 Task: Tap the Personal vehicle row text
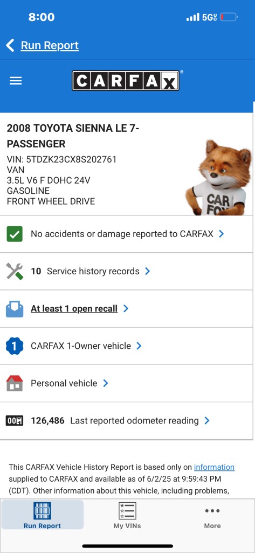tap(64, 383)
